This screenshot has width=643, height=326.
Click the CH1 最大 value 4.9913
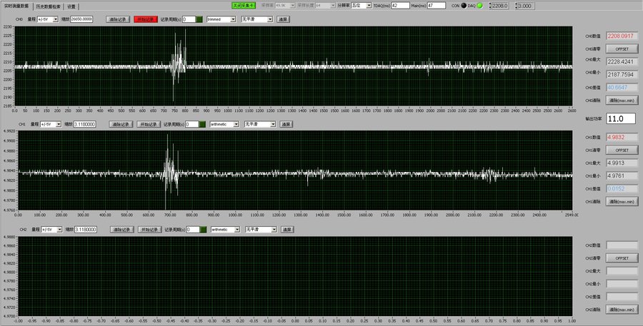pyautogui.click(x=622, y=163)
